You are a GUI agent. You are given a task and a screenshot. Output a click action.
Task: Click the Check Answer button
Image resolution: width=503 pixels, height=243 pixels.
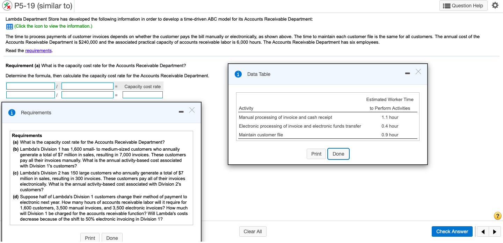452,231
